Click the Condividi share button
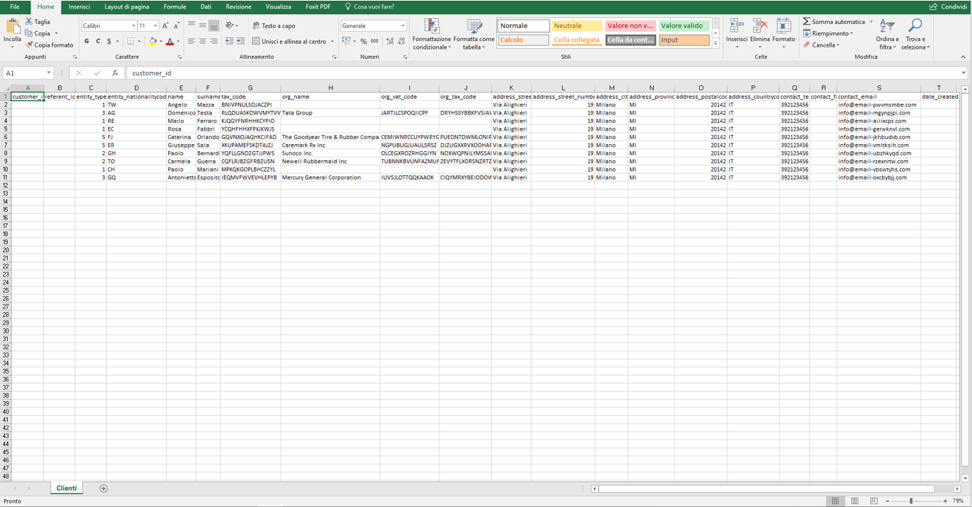972x507 pixels. pos(948,7)
